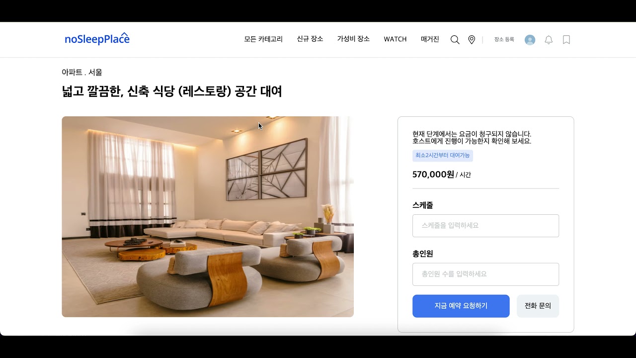Click the 아파트 . 서울 breadcrumb
The image size is (636, 358).
point(82,73)
